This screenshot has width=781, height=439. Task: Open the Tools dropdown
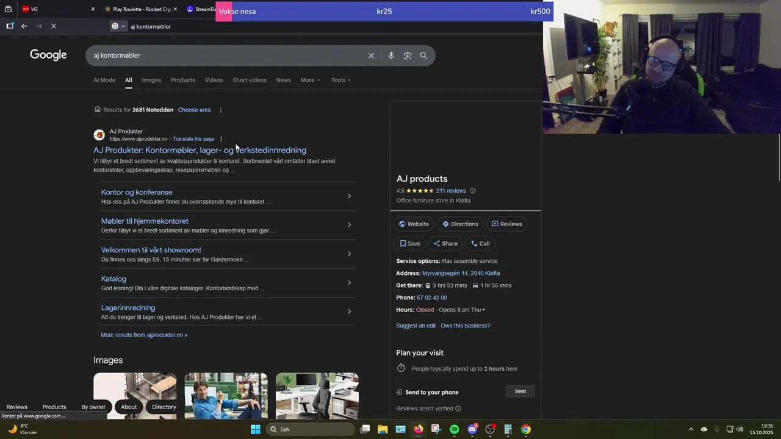pyautogui.click(x=340, y=80)
